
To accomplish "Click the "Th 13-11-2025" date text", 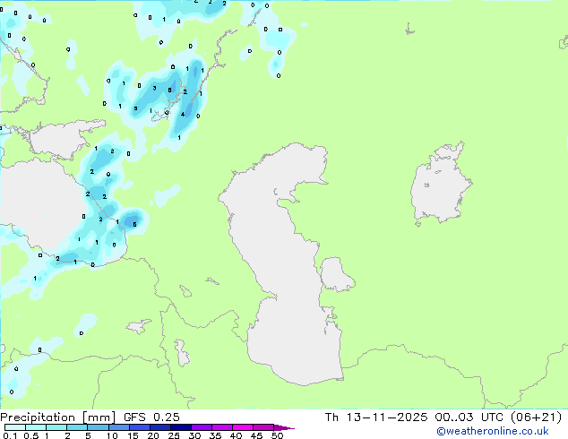I will [376, 417].
